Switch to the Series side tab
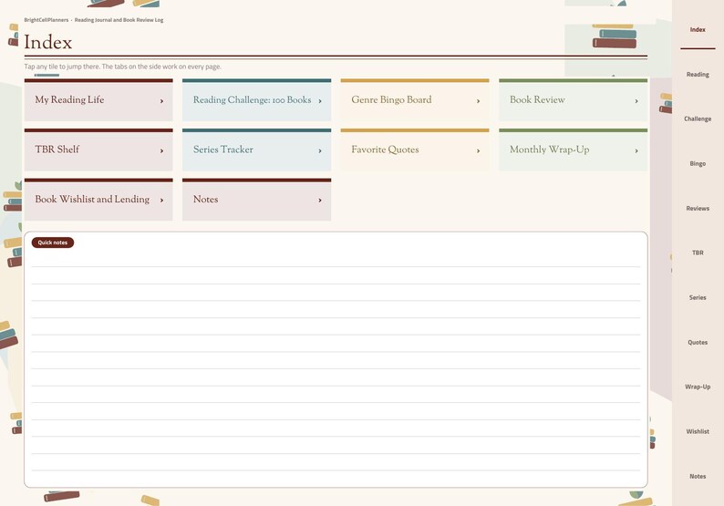Screen dimensions: 724x506 pyautogui.click(x=698, y=297)
